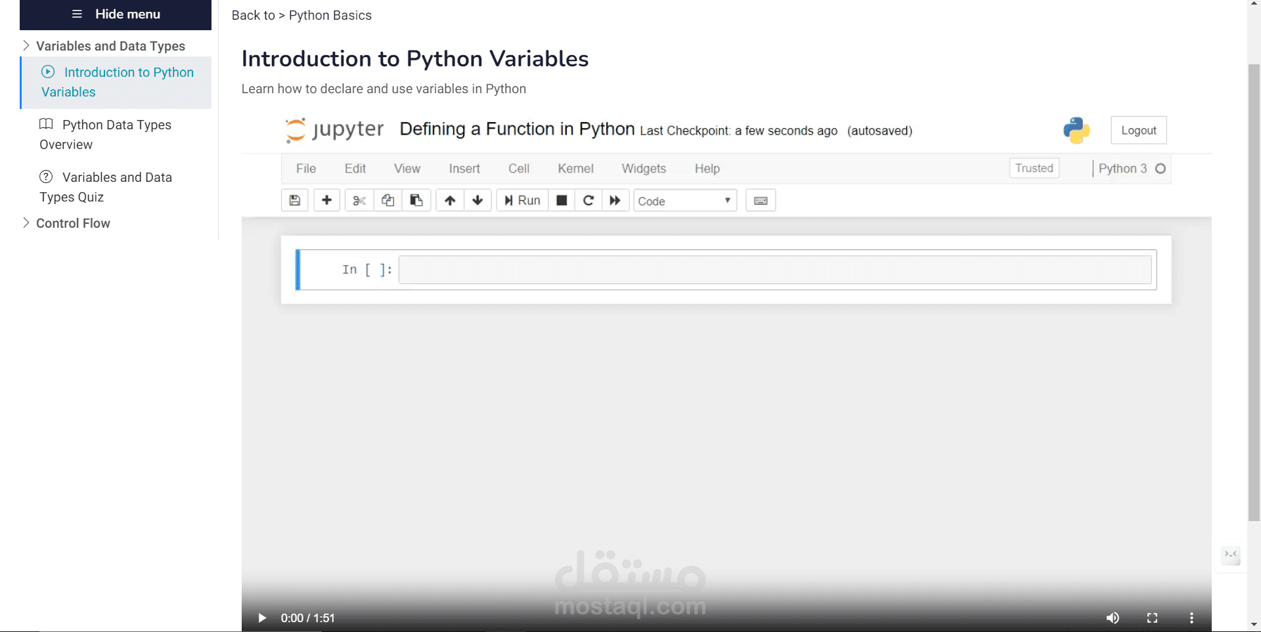1261x632 pixels.
Task: Cut selected cell using scissors icon
Action: [359, 200]
